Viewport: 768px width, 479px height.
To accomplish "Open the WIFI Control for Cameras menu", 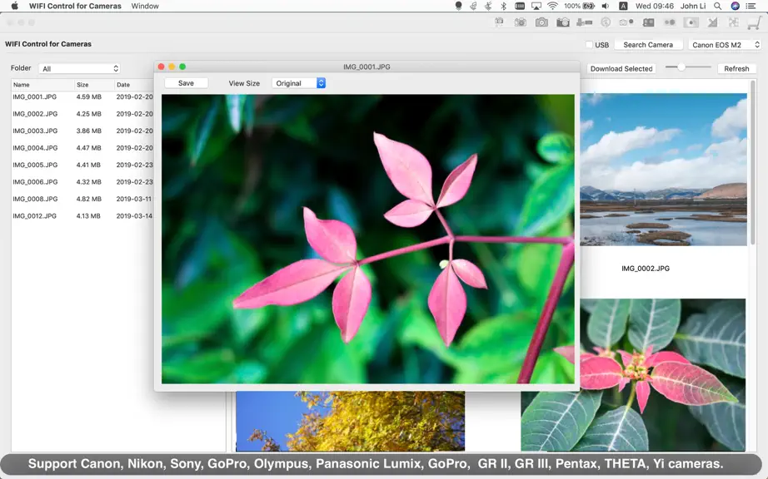I will 75,6.
